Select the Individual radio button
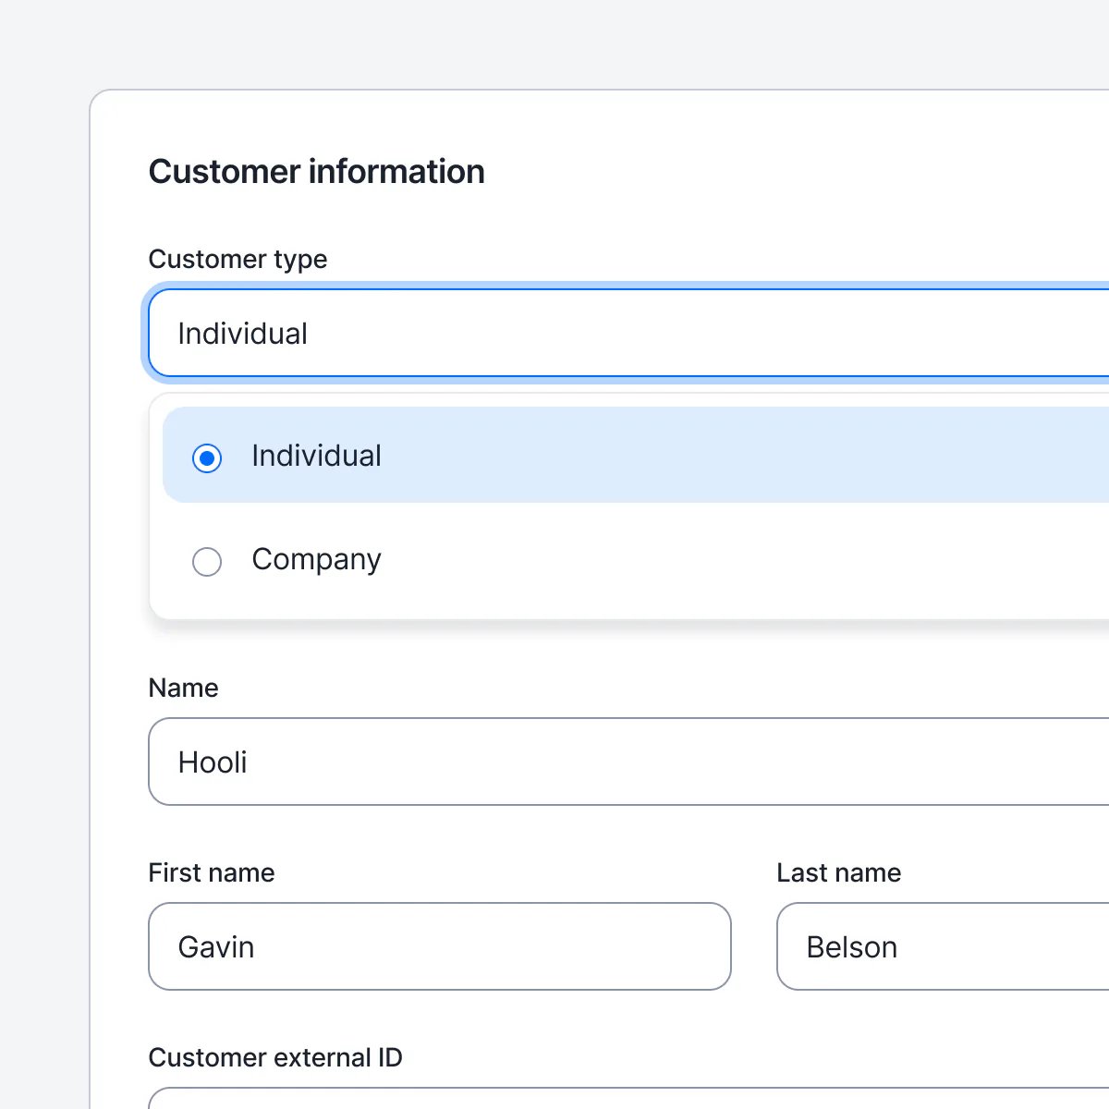This screenshot has width=1109, height=1109. point(207,457)
